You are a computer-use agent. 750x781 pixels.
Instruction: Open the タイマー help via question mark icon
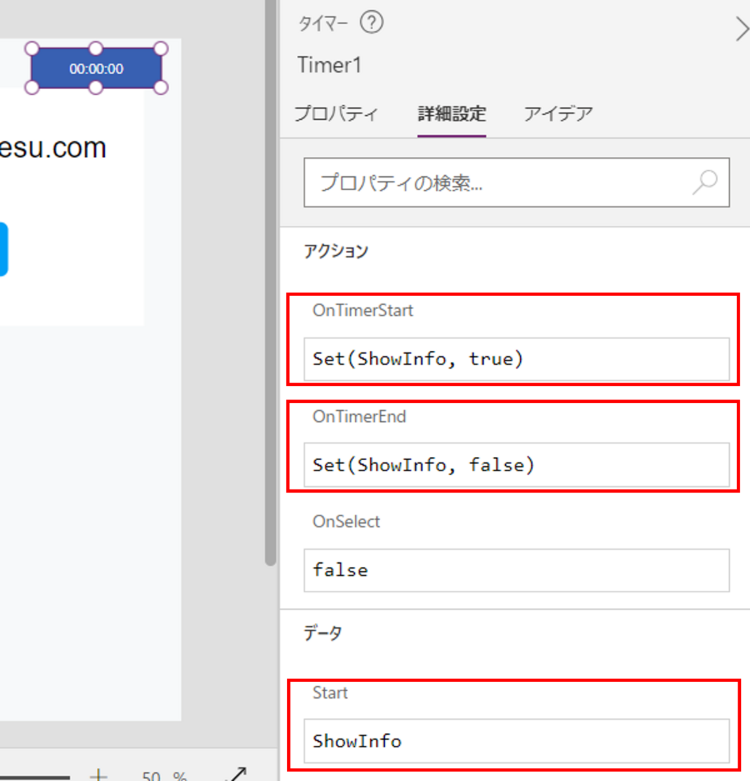point(371,22)
